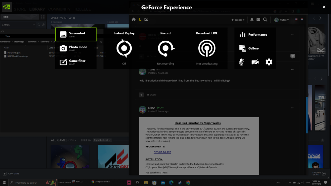The width and height of the screenshot is (331, 186).
Task: Take a Screenshot from the overlay
Action: click(x=76, y=34)
